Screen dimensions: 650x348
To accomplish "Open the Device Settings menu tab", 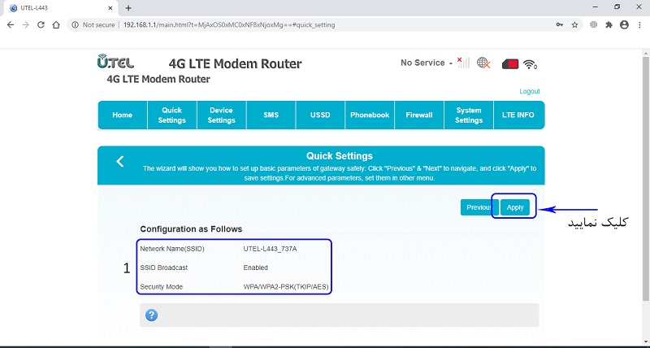I will (221, 115).
